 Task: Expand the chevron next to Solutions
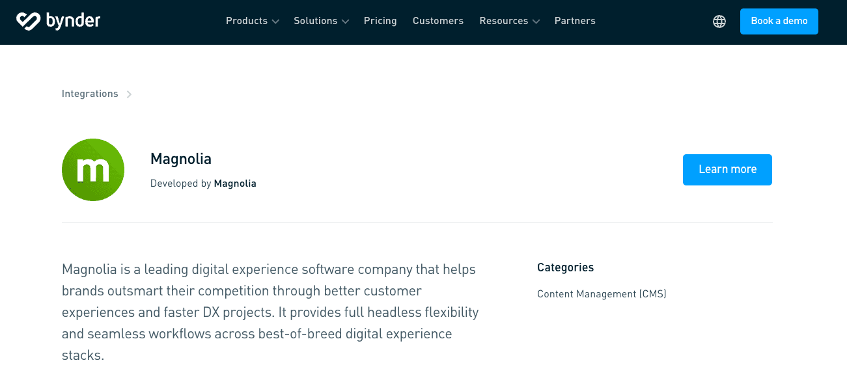point(346,21)
